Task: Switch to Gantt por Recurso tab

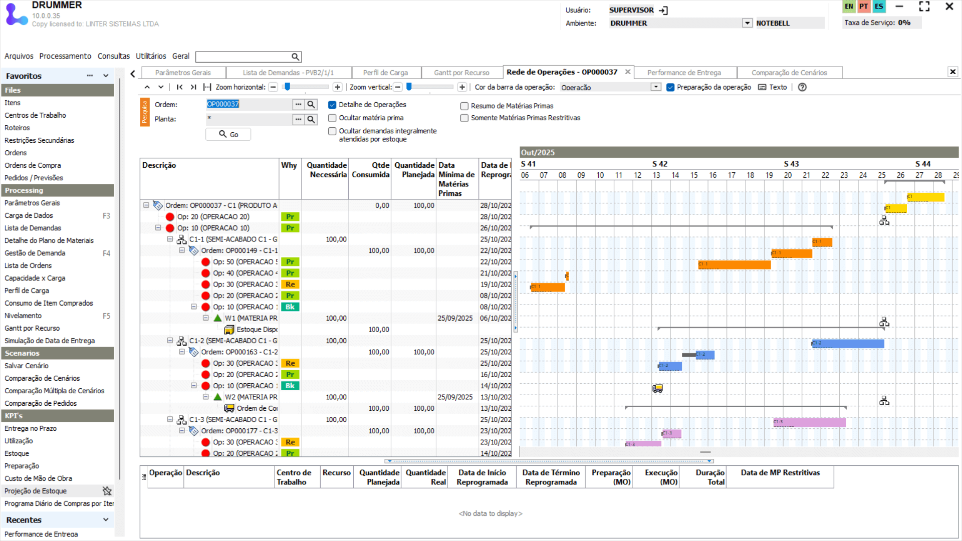Action: (461, 73)
